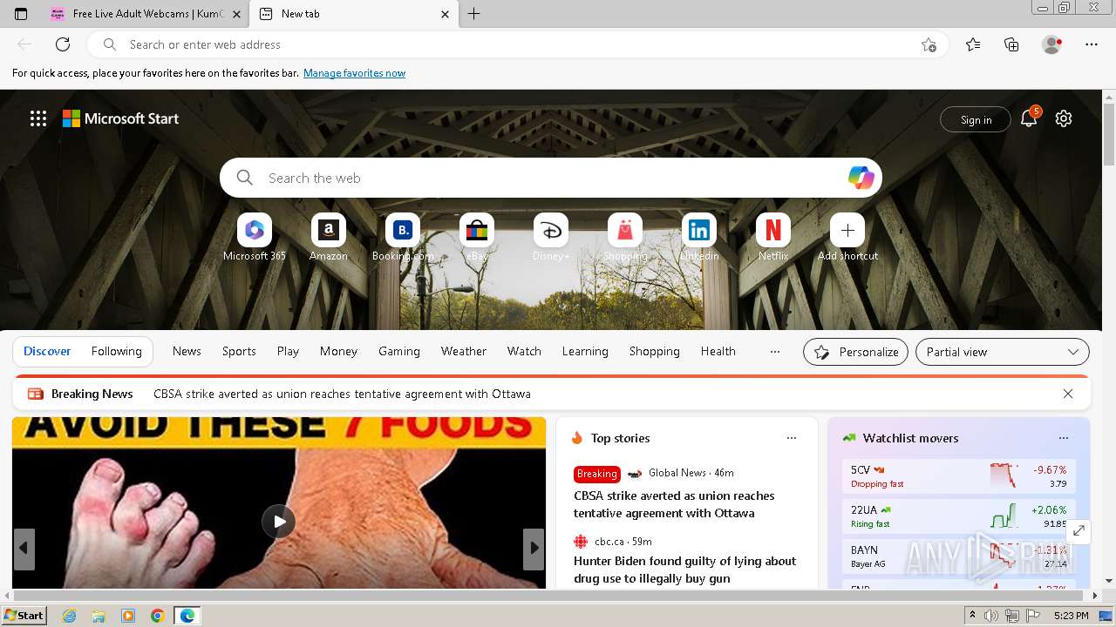Open the Settings and more ellipsis menu
The height and width of the screenshot is (627, 1116).
coord(1092,44)
